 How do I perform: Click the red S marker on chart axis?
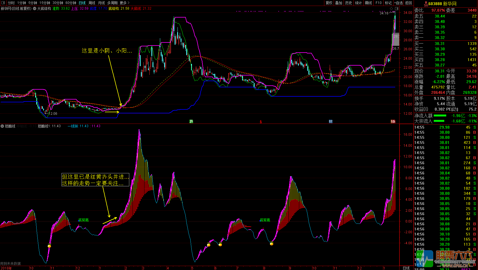[261, 122]
